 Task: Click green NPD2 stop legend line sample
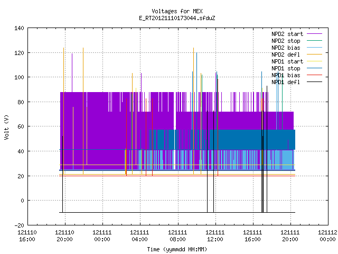pos(314,41)
